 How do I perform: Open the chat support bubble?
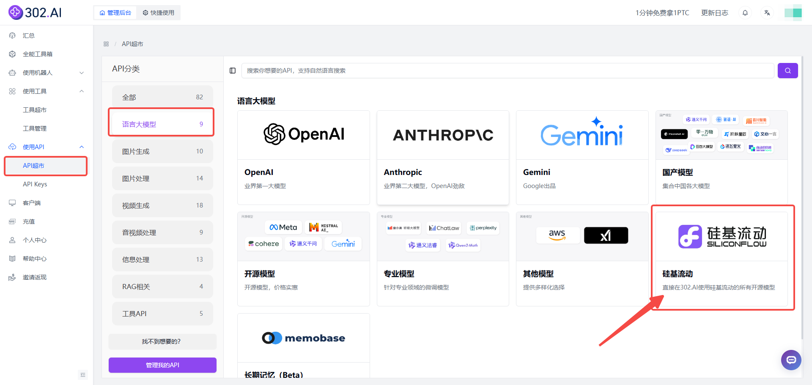coord(791,360)
